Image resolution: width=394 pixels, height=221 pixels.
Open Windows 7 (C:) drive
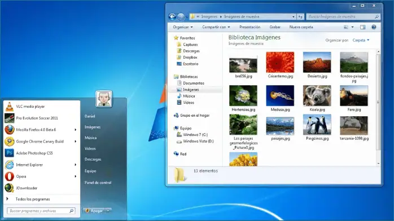click(192, 135)
